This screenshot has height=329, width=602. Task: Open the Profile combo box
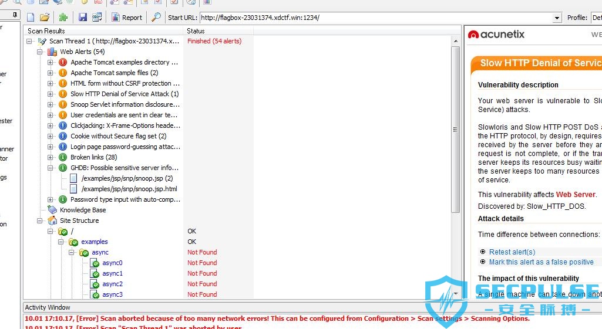[x=597, y=18]
